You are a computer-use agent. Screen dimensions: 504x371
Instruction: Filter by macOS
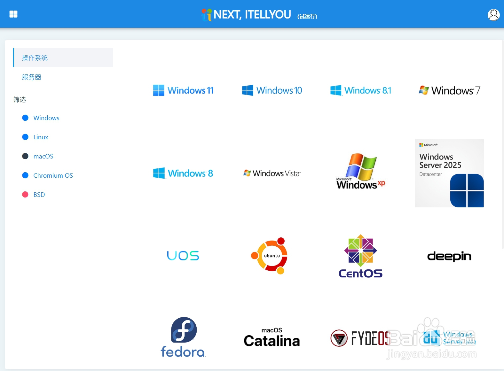(x=43, y=156)
